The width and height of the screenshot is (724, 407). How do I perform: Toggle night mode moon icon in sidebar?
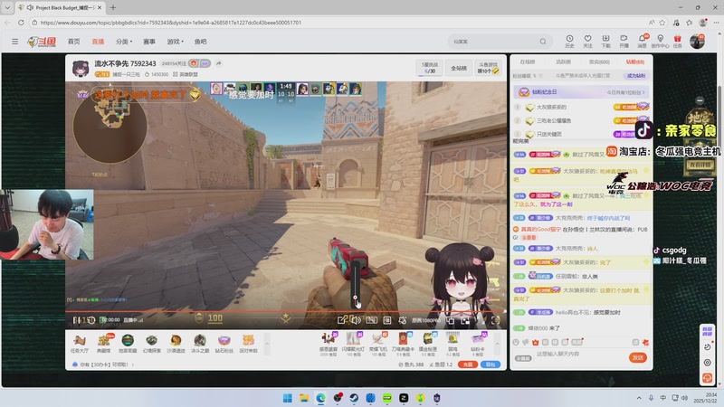coord(707,346)
